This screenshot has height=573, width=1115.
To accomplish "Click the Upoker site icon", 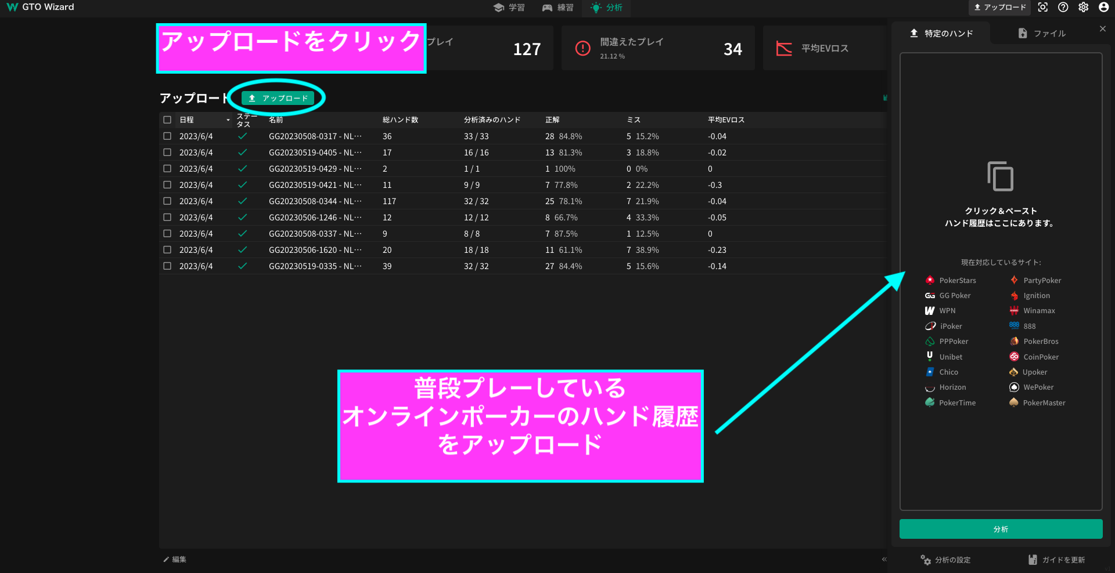I will (x=1014, y=372).
